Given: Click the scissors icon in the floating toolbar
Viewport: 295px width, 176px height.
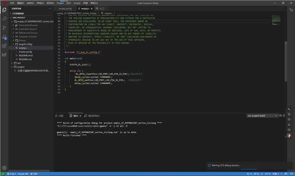Looking at the screenshot, I should tap(289, 125).
